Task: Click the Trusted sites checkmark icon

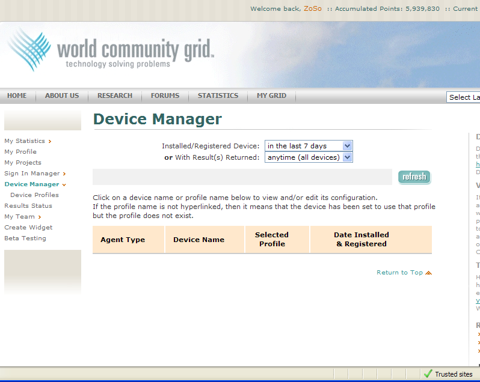Action: (x=428, y=374)
